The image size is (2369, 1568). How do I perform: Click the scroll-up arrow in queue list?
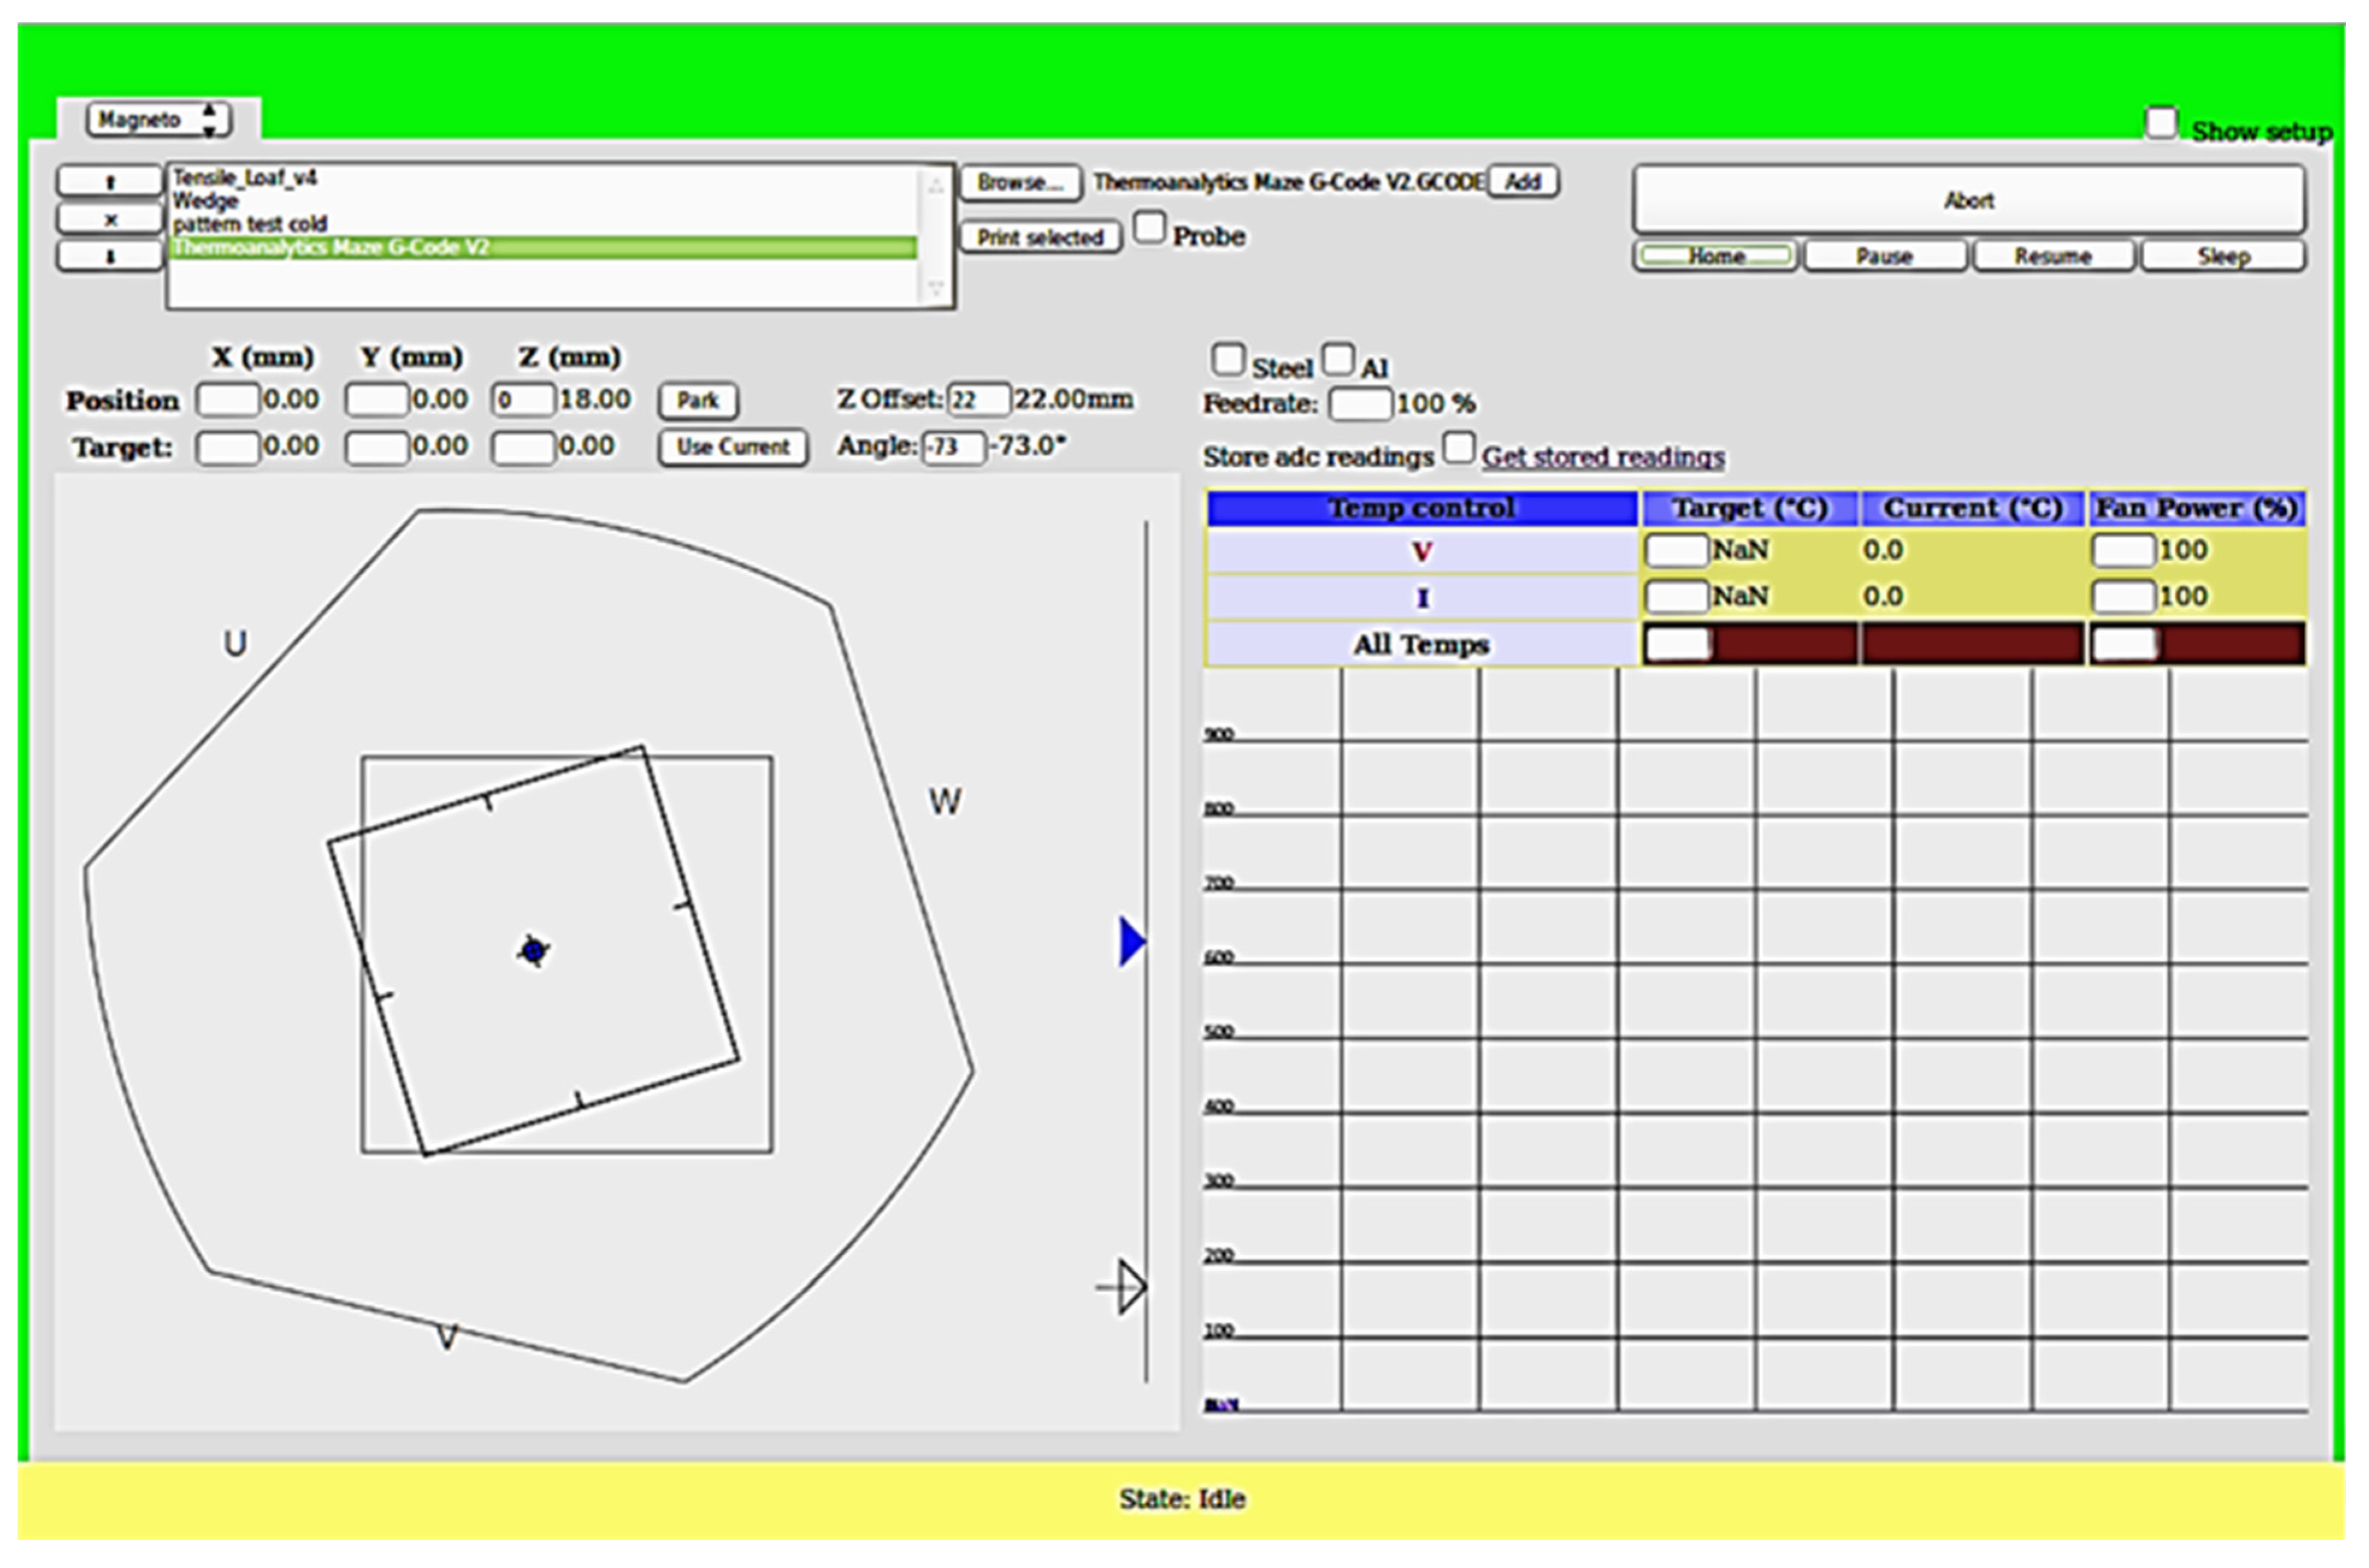[x=935, y=186]
